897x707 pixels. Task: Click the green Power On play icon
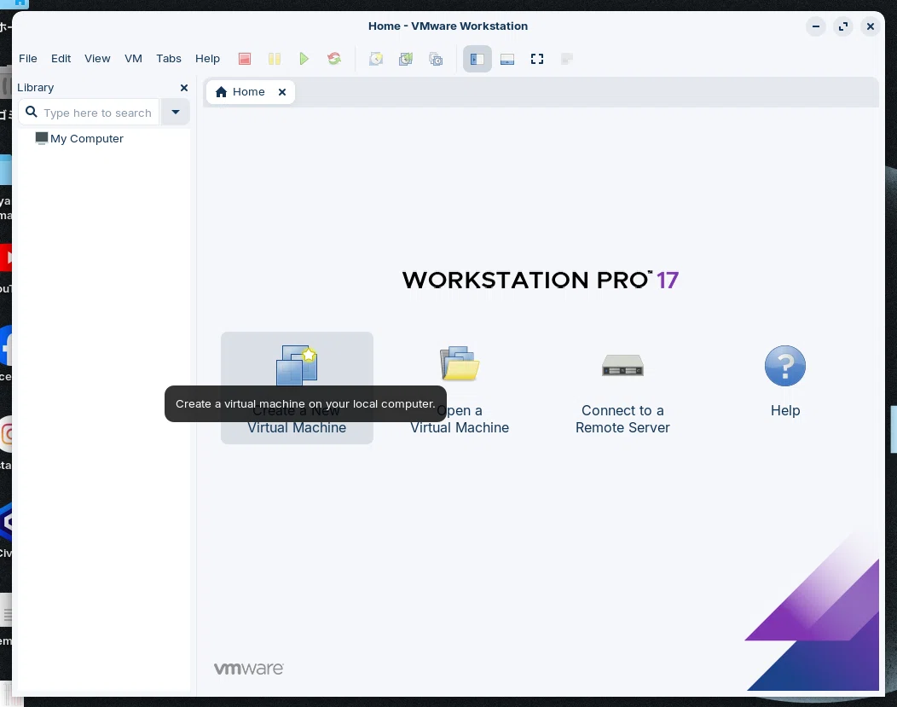coord(304,59)
